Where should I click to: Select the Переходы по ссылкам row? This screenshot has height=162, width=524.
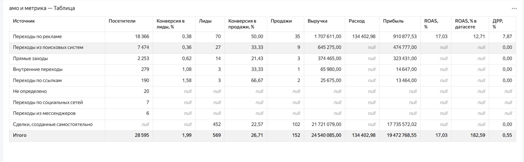tap(262, 81)
